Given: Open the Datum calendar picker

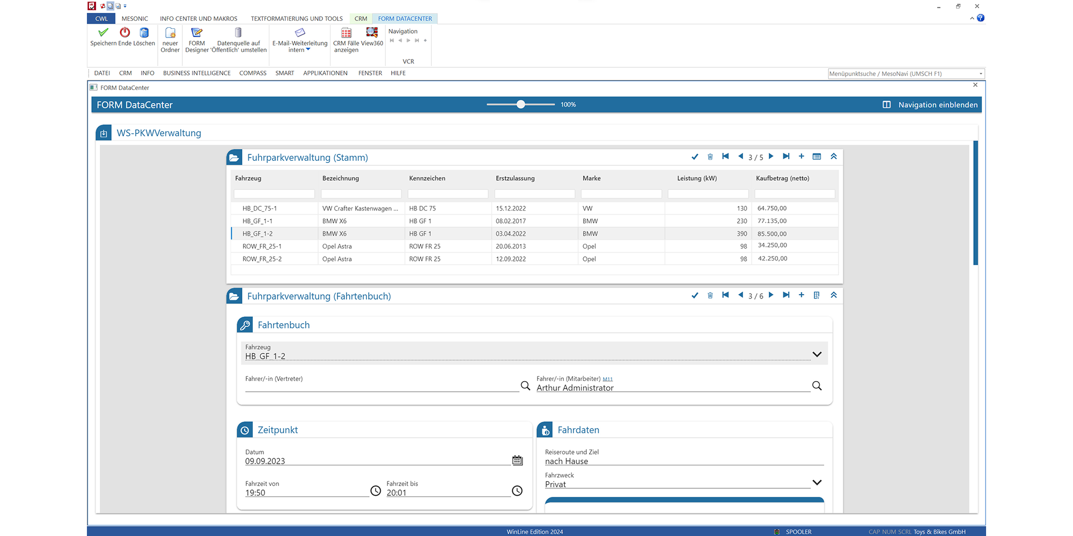Looking at the screenshot, I should coord(517,460).
